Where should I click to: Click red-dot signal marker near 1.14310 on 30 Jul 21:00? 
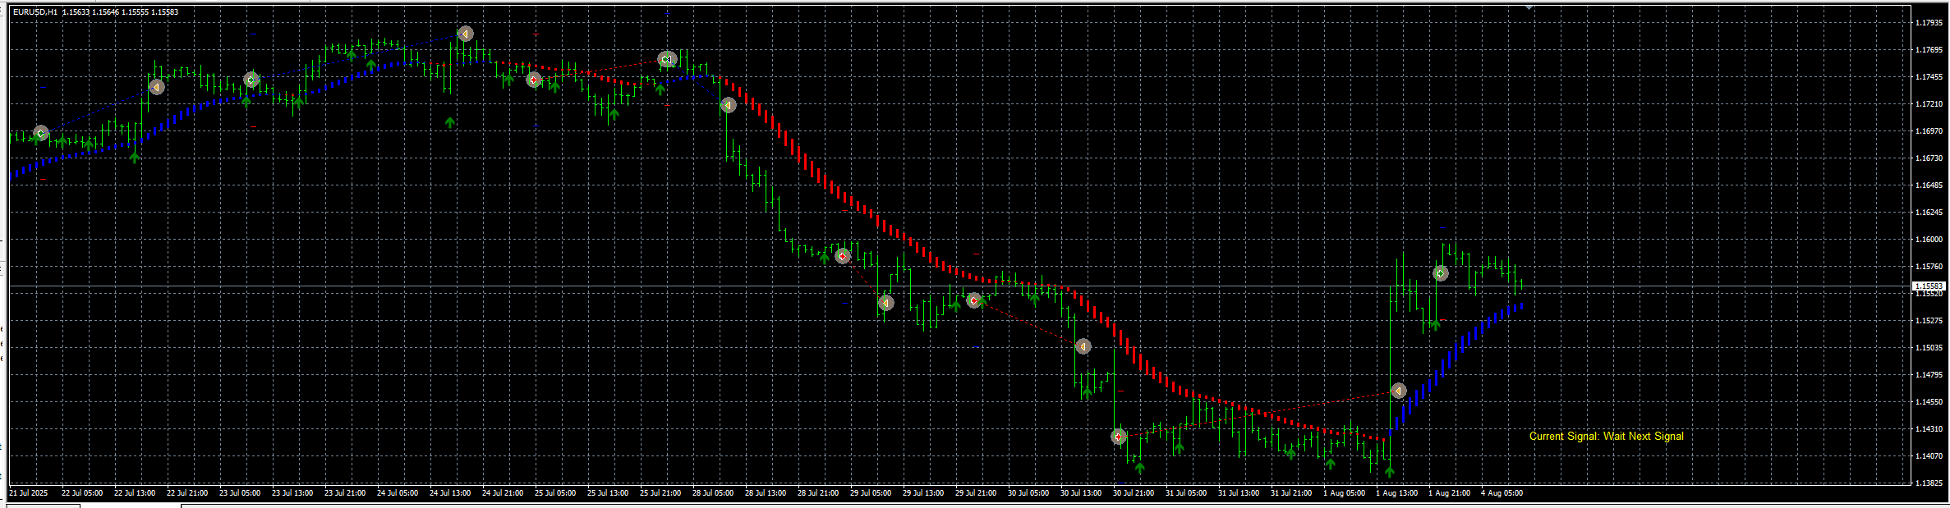click(1119, 437)
